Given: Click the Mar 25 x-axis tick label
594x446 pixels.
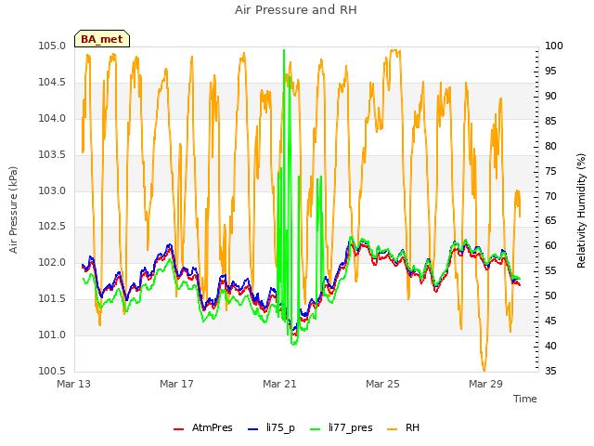Looking at the screenshot, I should tap(382, 384).
